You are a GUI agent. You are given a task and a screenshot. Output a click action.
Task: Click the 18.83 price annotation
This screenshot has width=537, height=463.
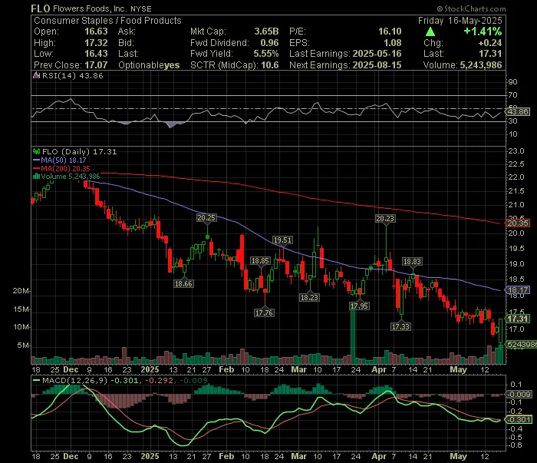pyautogui.click(x=412, y=262)
